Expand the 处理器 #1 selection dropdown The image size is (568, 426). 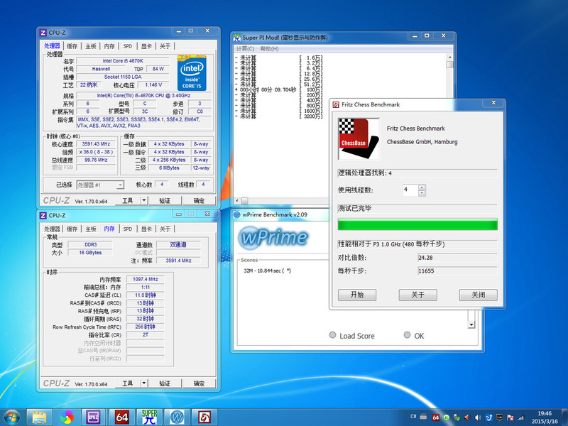120,185
